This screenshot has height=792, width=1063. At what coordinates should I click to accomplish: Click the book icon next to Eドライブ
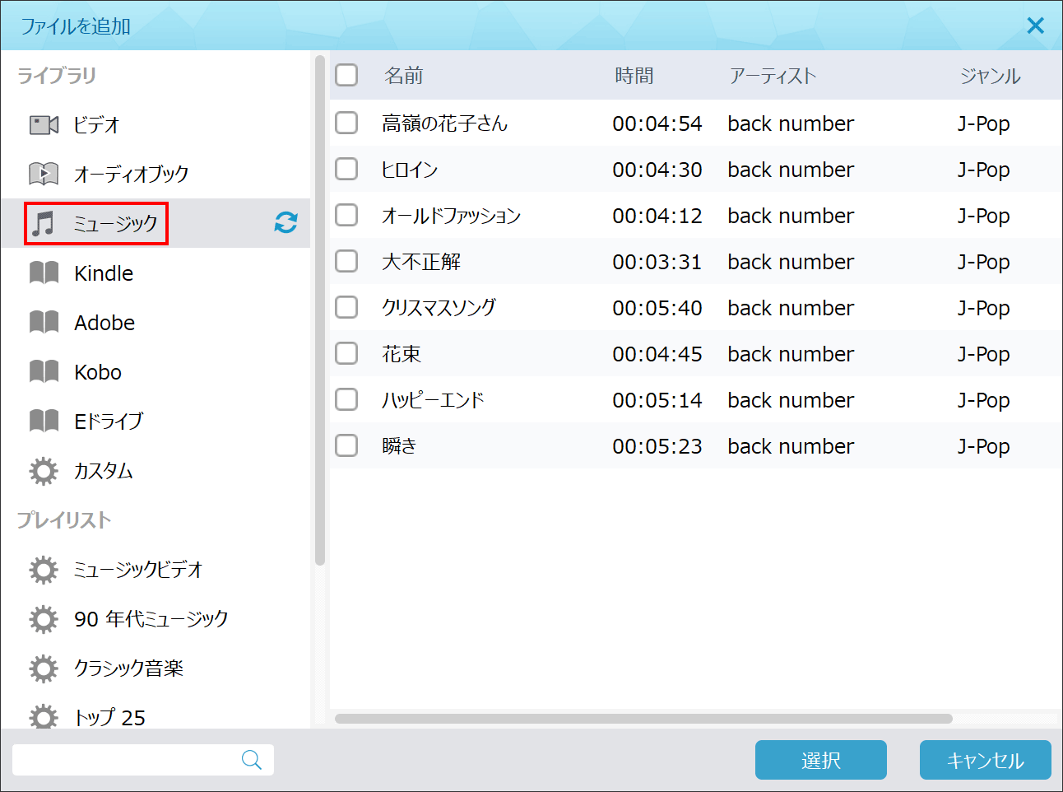coord(44,421)
